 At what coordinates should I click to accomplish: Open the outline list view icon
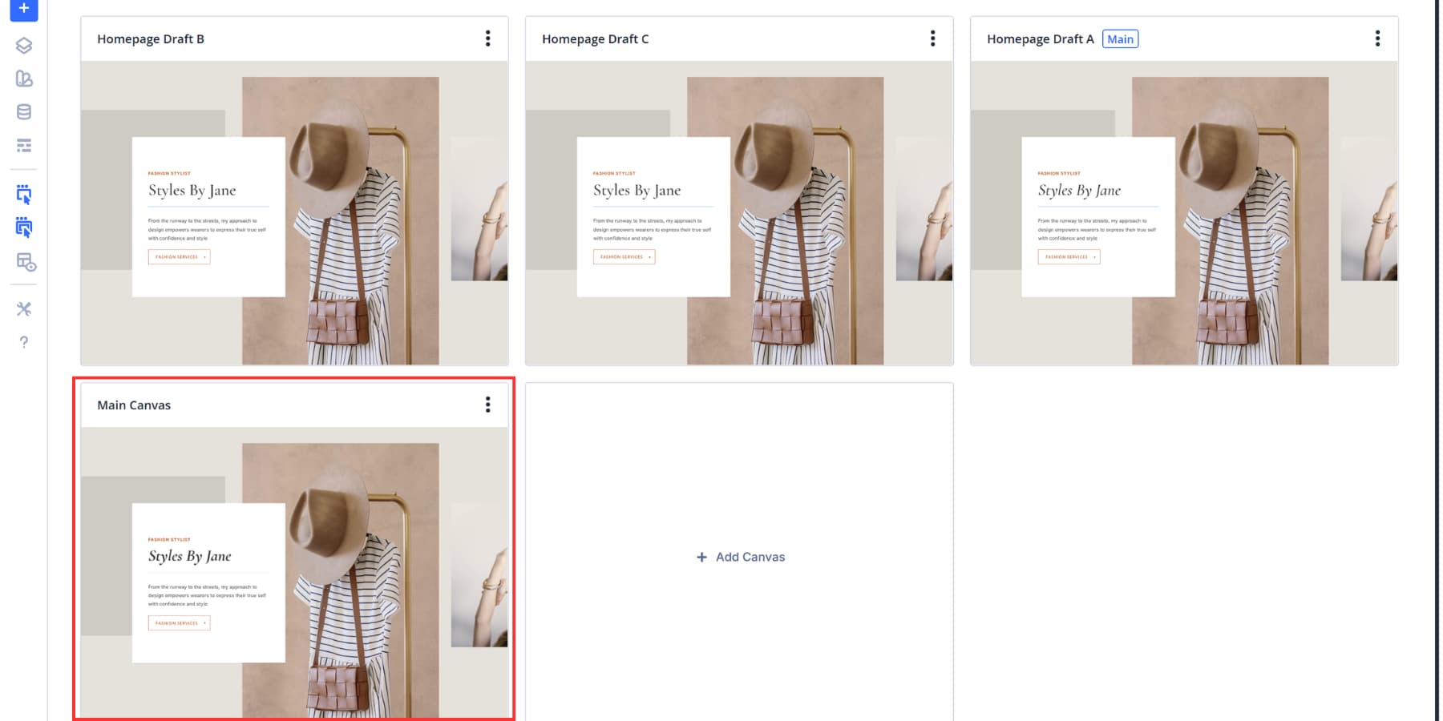[24, 146]
